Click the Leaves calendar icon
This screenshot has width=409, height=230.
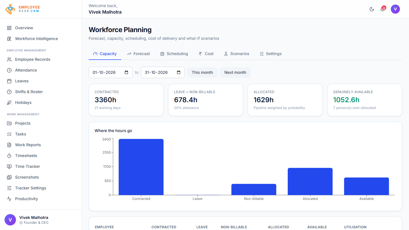click(x=9, y=81)
